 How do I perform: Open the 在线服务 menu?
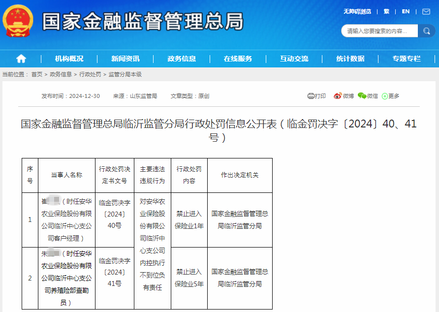(238, 59)
